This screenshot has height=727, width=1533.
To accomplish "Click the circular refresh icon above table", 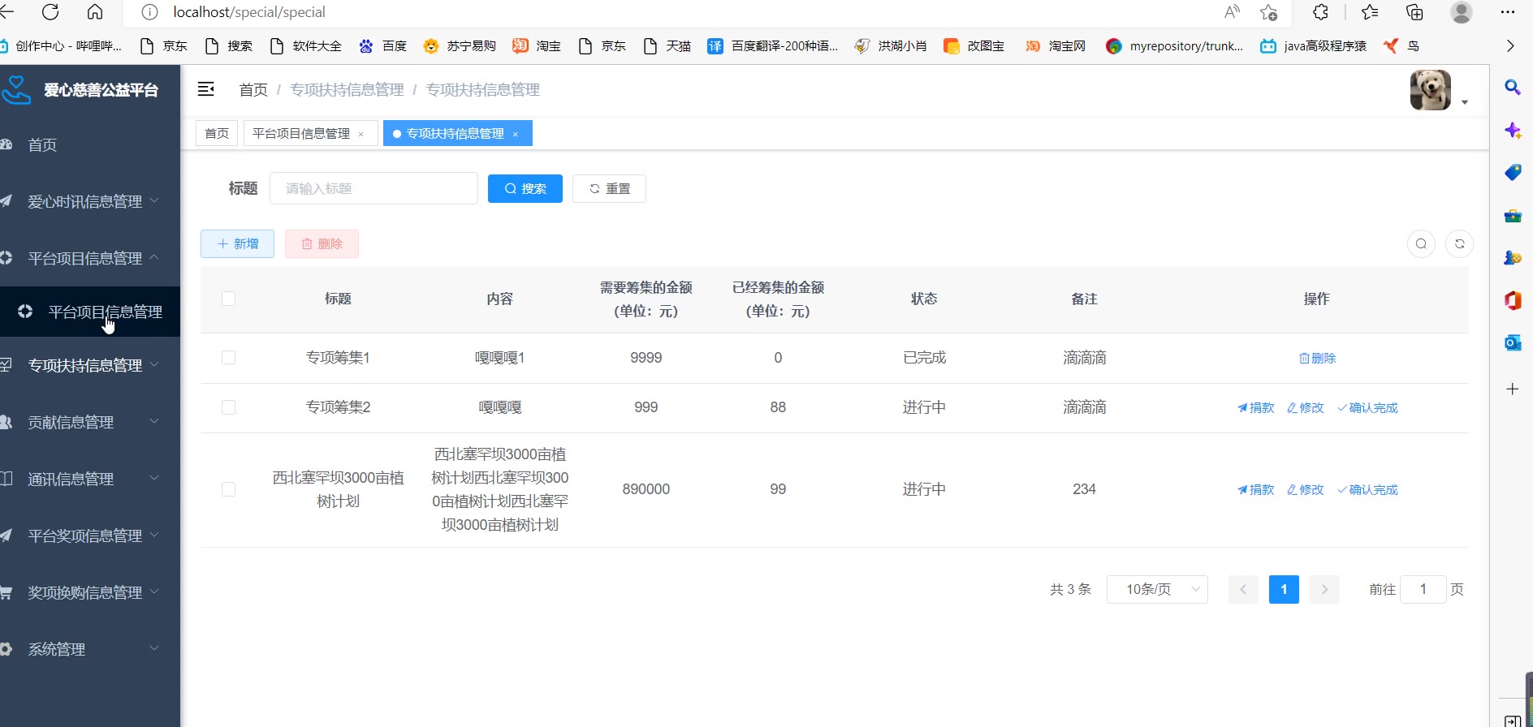I will click(x=1459, y=243).
